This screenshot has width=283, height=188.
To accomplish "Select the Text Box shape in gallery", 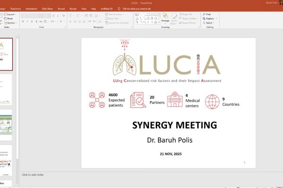I will 137,15.
